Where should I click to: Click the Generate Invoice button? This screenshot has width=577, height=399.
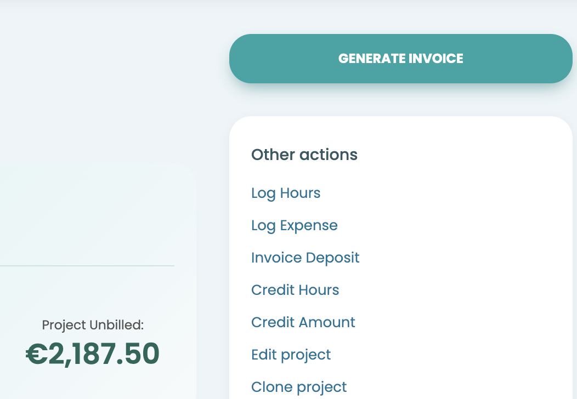coord(401,59)
